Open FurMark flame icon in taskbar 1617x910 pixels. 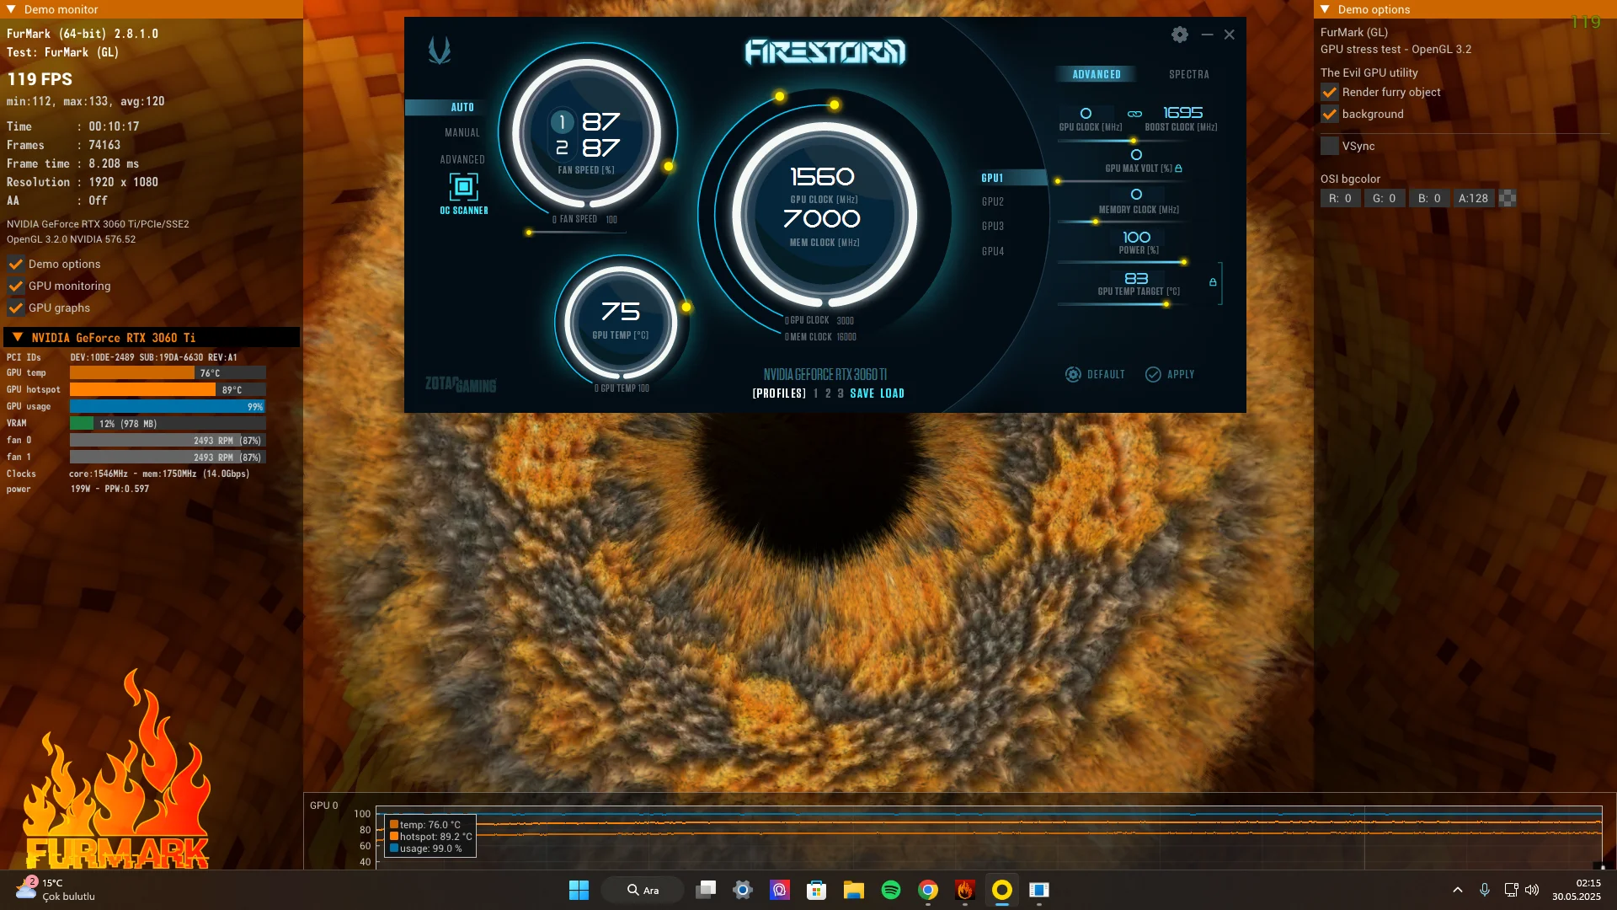[x=964, y=890]
